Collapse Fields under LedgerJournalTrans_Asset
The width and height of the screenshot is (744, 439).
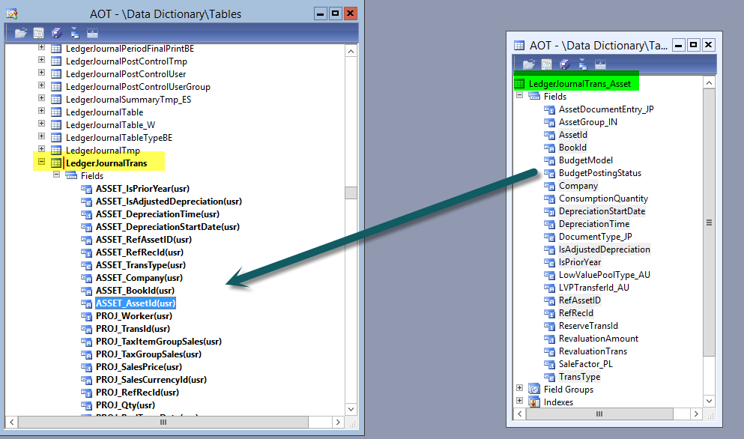(519, 97)
